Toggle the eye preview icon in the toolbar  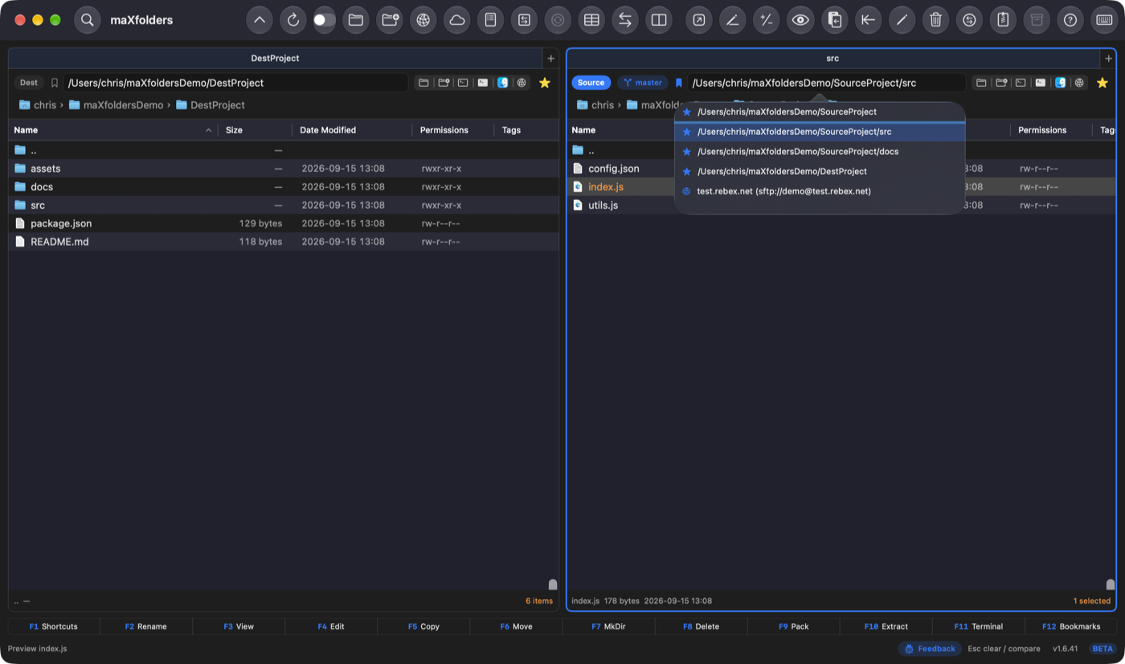tap(800, 20)
